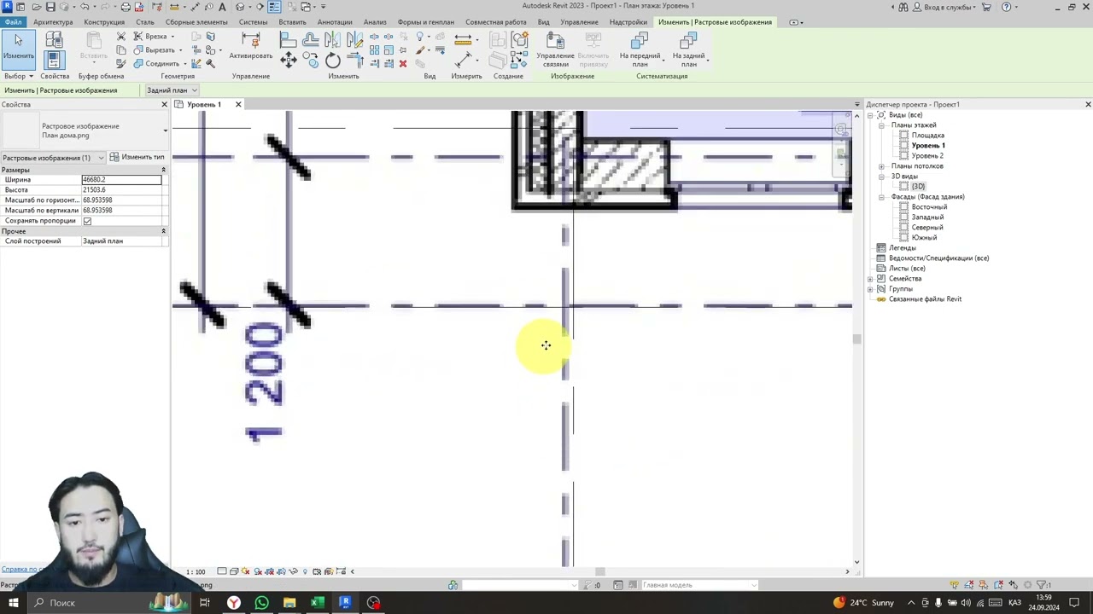This screenshot has height=614, width=1093.
Task: Switch to the Конструкция ribbon tab
Action: (104, 22)
